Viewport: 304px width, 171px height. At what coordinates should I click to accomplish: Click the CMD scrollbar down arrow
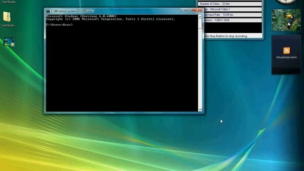point(200,110)
